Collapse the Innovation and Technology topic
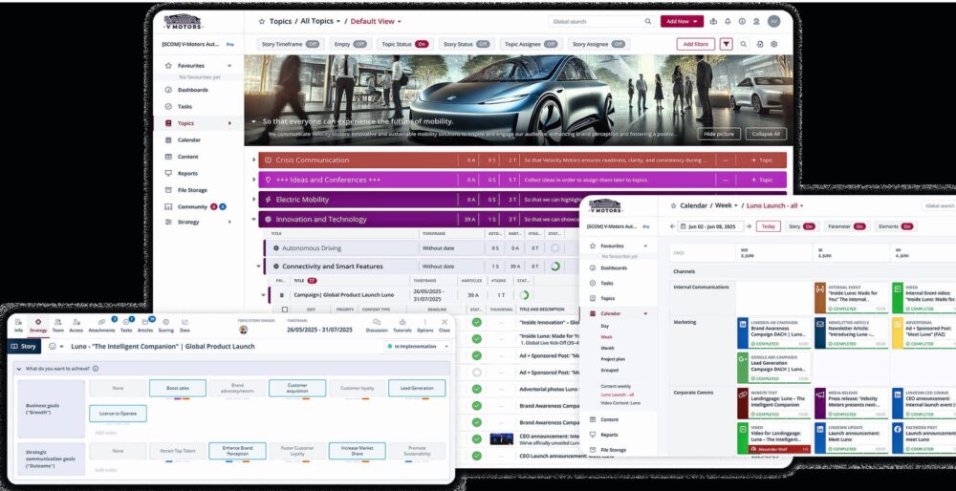The width and height of the screenshot is (956, 491). point(254,220)
